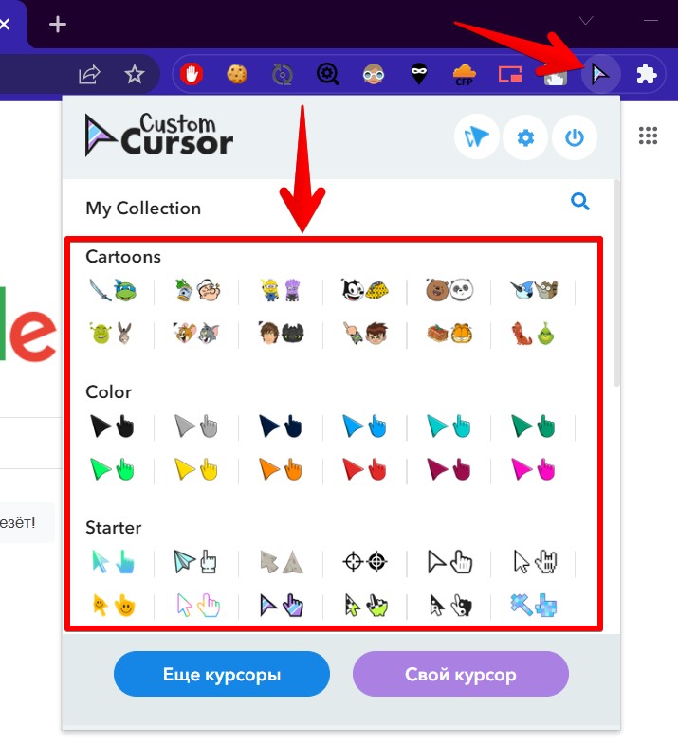678x744 pixels.
Task: Open Custom Cursor settings gear
Action: point(525,137)
